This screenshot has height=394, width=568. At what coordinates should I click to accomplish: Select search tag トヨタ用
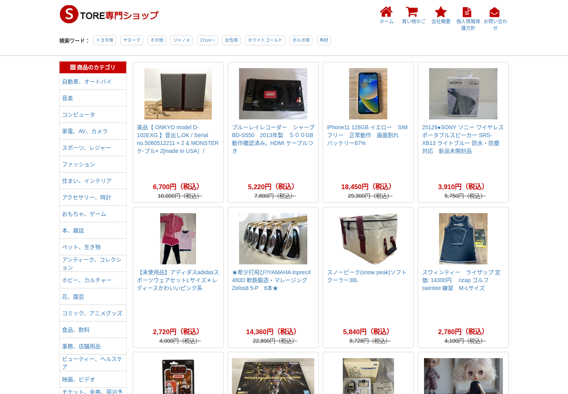105,40
